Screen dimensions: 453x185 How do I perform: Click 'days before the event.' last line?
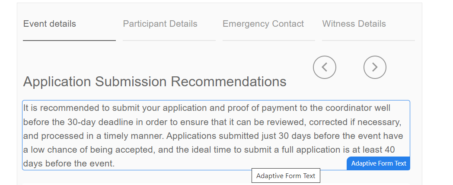pos(69,164)
